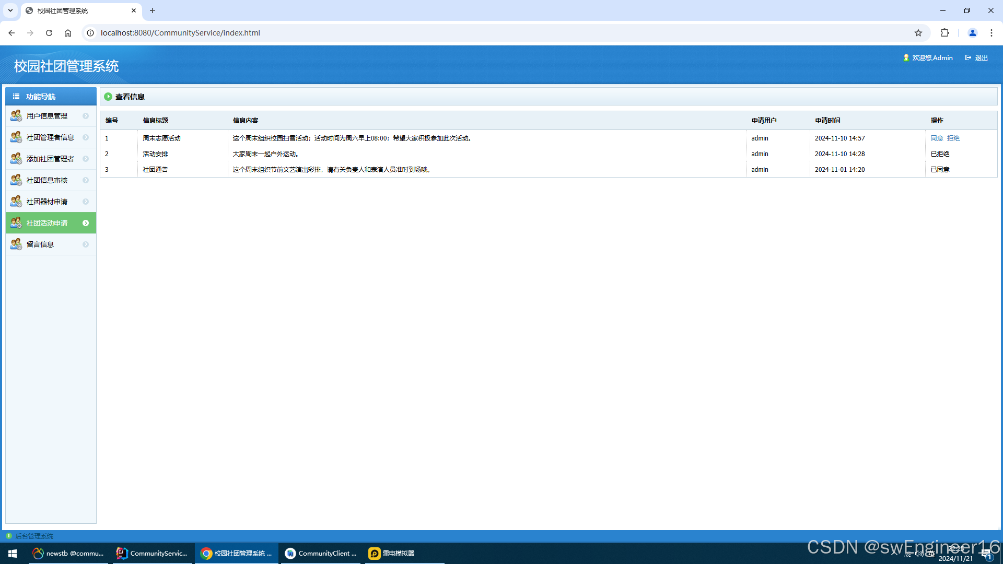Open the Chrome profile avatar icon
The width and height of the screenshot is (1003, 564).
click(972, 33)
